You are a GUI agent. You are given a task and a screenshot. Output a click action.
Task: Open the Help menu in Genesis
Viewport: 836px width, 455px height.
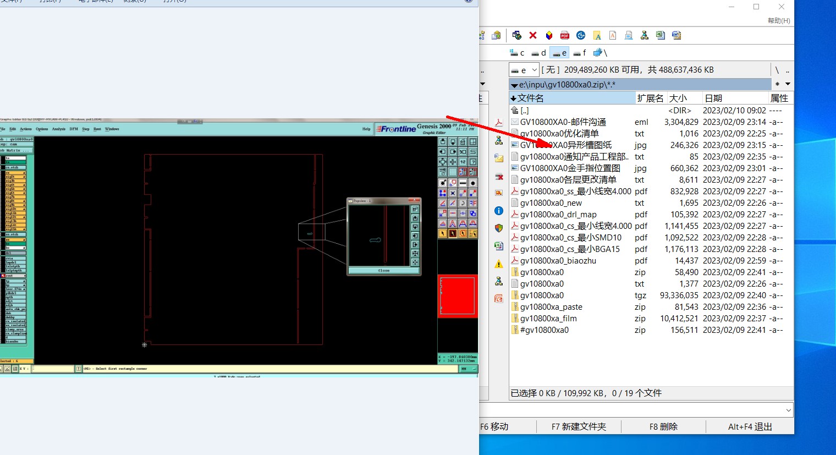(x=366, y=129)
